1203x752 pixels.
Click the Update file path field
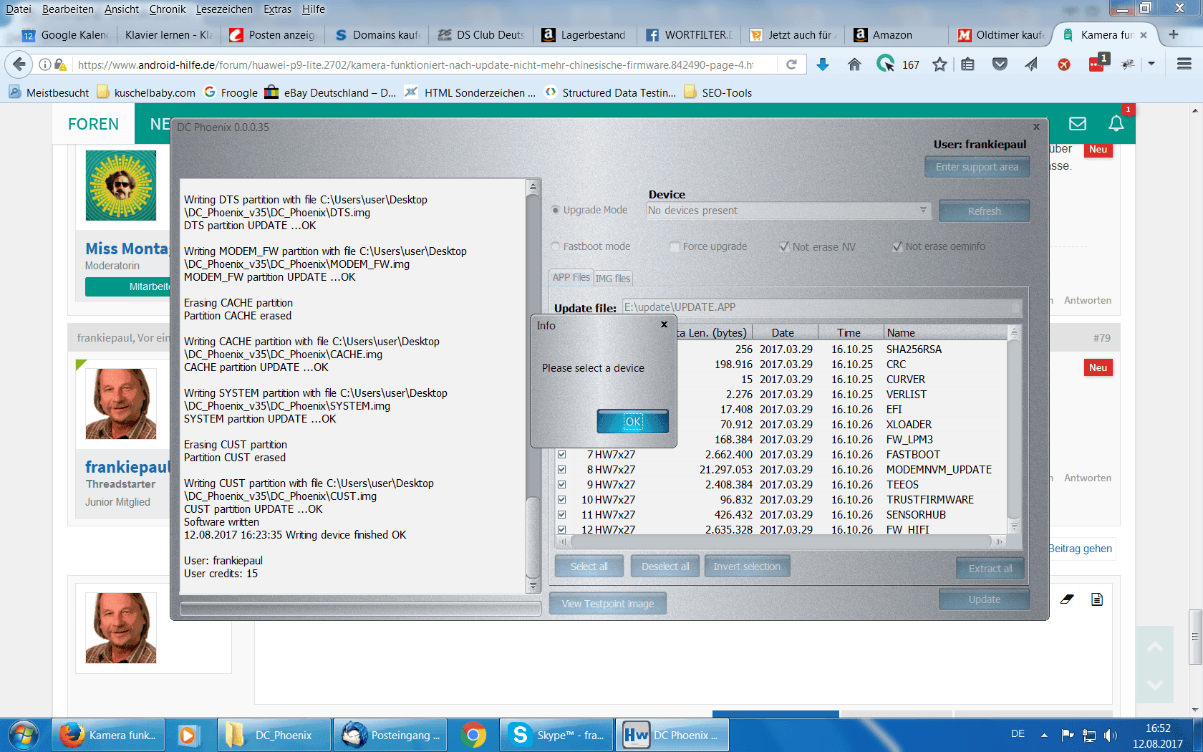(822, 307)
